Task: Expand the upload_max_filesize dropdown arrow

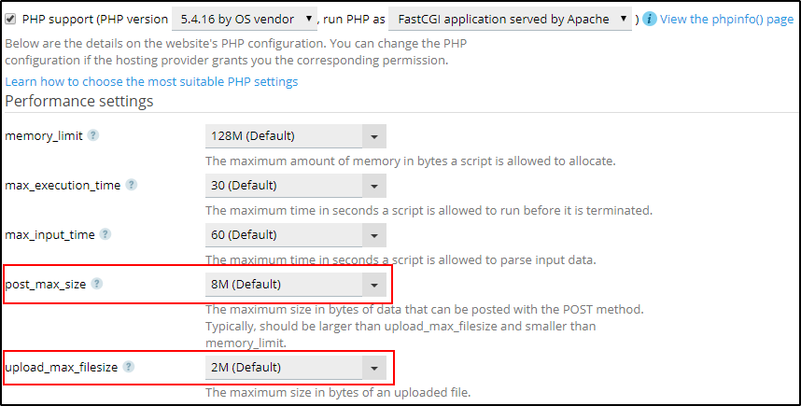Action: tap(374, 368)
